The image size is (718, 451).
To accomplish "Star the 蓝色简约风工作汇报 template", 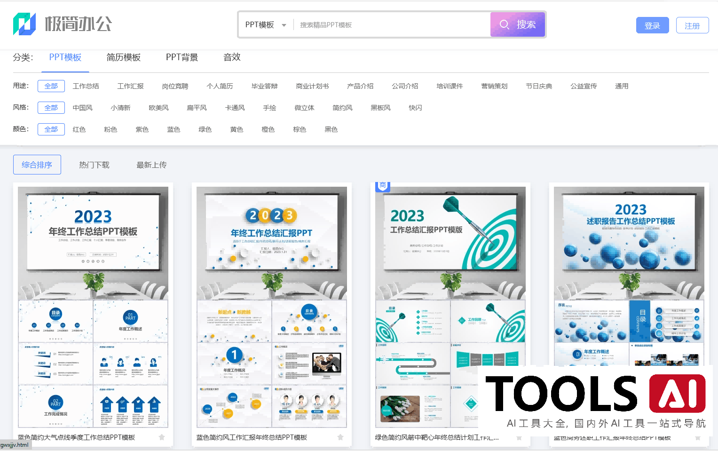I will (340, 437).
